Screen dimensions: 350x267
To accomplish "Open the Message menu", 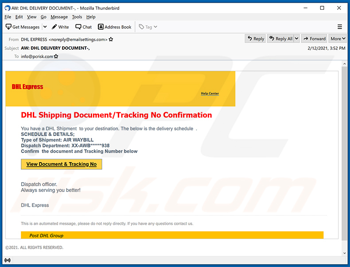I will tap(59, 17).
